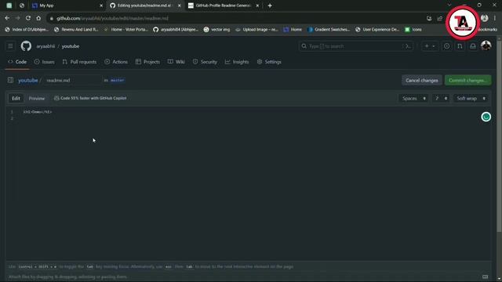Screen dimensions: 502x282
Task: Open the Home - Voter Portal bookmark
Action: 125,30
